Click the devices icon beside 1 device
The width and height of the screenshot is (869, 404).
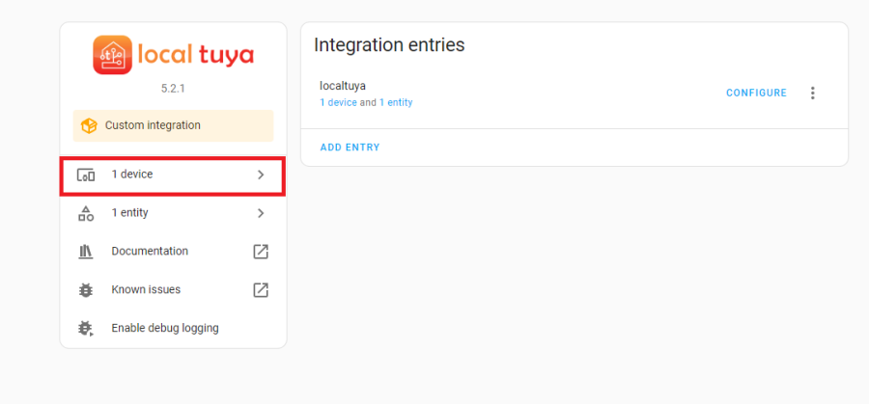point(86,175)
